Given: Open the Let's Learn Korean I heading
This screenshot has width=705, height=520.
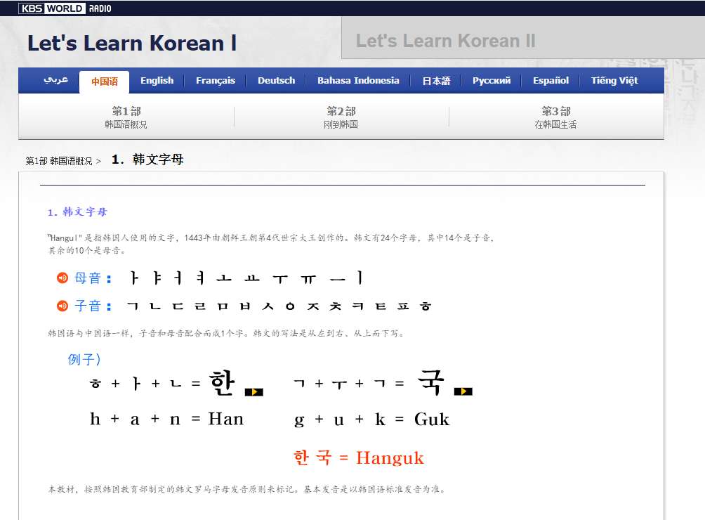Looking at the screenshot, I should coord(131,43).
